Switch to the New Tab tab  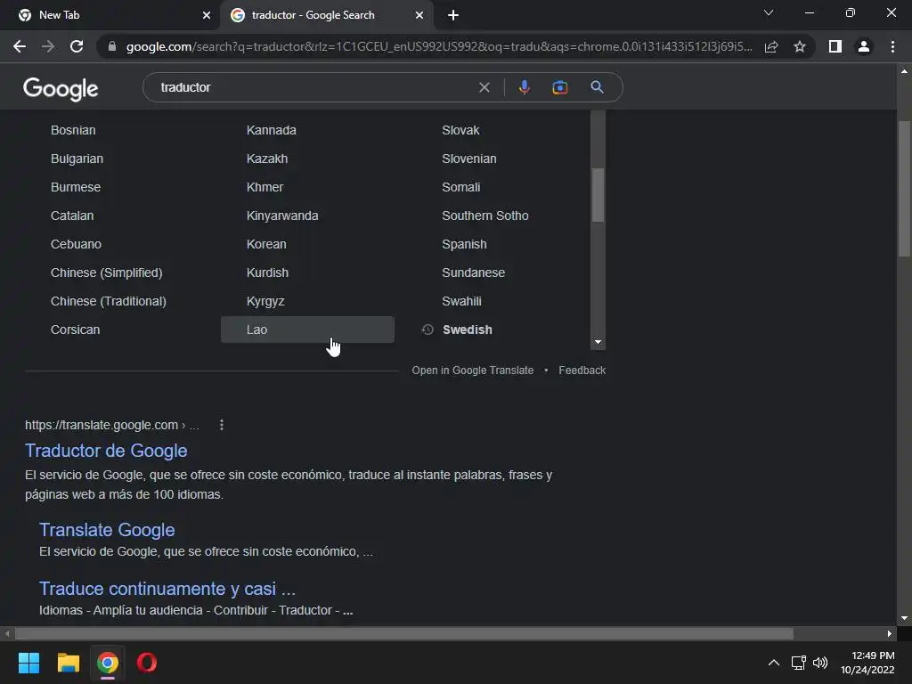coord(110,15)
